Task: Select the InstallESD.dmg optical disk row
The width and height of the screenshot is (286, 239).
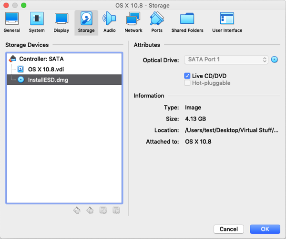Action: click(64, 80)
